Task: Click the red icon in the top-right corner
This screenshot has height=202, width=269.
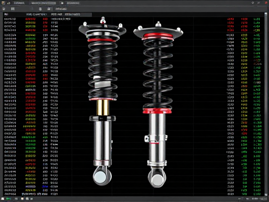Action: (x=266, y=3)
